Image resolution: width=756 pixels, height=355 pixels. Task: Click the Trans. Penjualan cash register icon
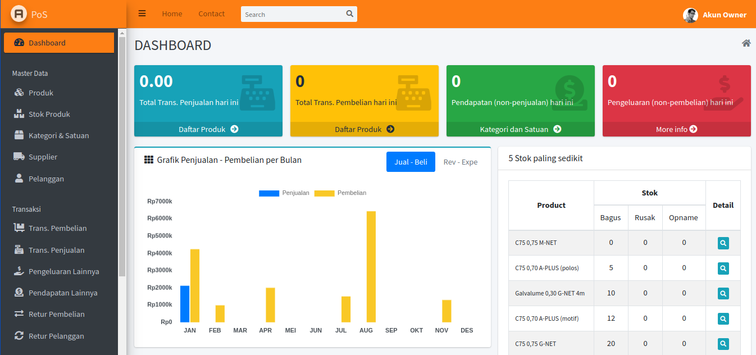[19, 250]
